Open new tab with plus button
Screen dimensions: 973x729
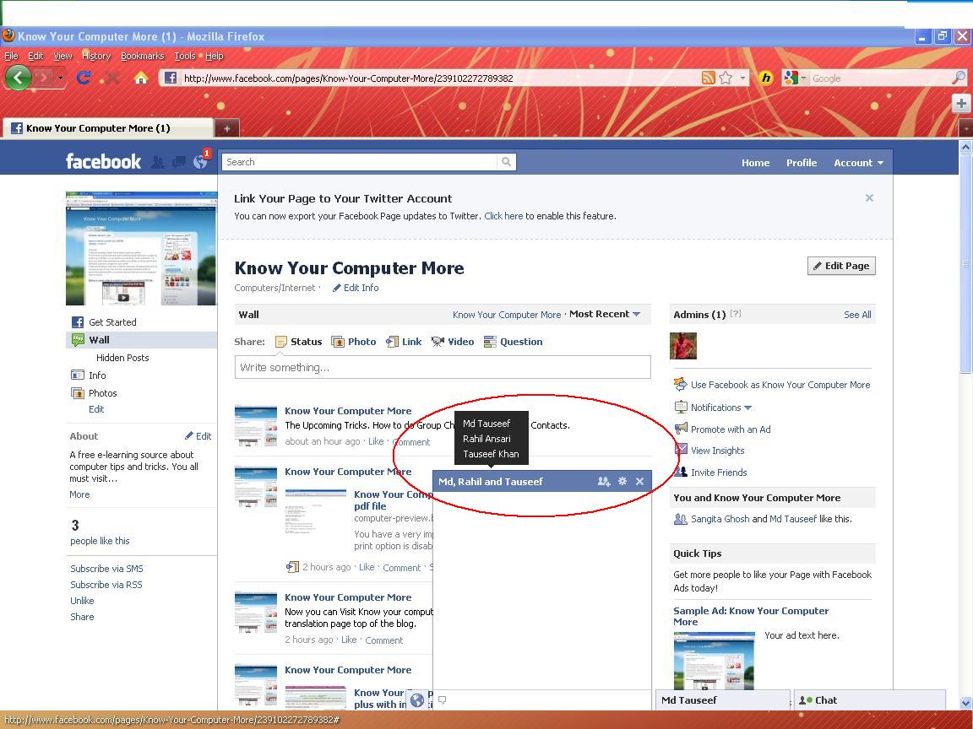point(227,128)
